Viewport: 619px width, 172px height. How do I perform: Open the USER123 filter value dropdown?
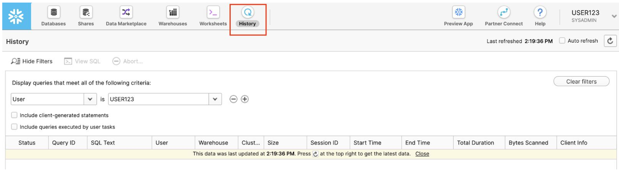tap(215, 99)
